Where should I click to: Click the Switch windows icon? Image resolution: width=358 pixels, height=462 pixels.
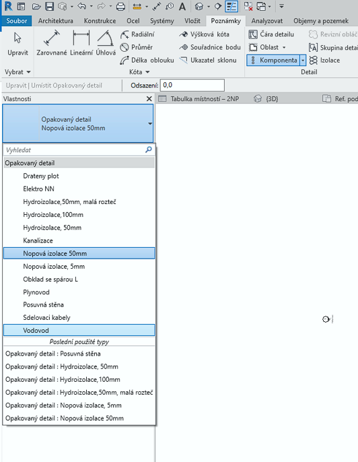[261, 6]
